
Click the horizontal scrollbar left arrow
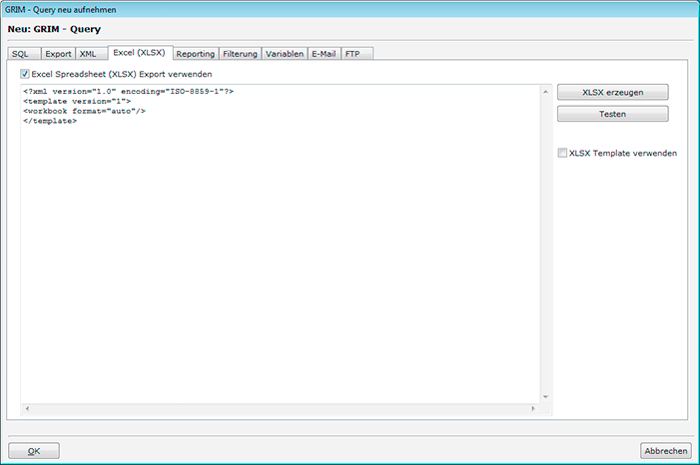click(27, 409)
